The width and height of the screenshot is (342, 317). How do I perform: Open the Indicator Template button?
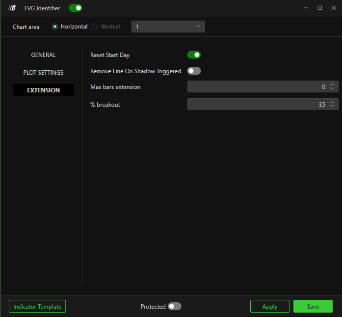click(37, 307)
